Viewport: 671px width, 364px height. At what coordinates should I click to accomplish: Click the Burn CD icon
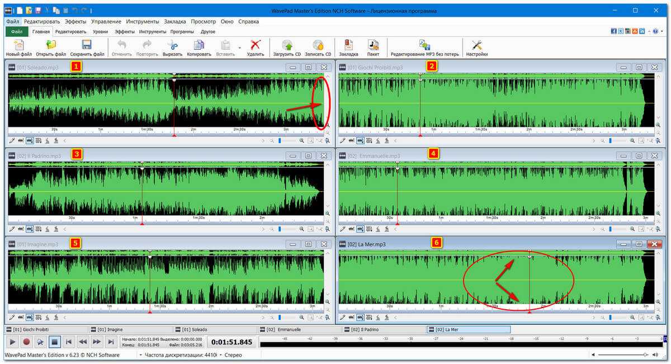[318, 46]
